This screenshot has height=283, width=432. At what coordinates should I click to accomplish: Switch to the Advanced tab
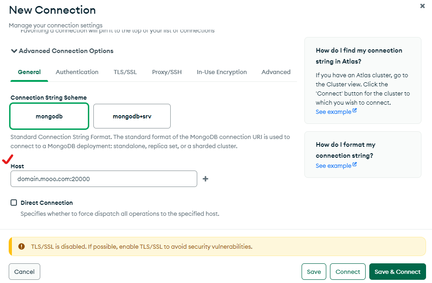click(276, 72)
